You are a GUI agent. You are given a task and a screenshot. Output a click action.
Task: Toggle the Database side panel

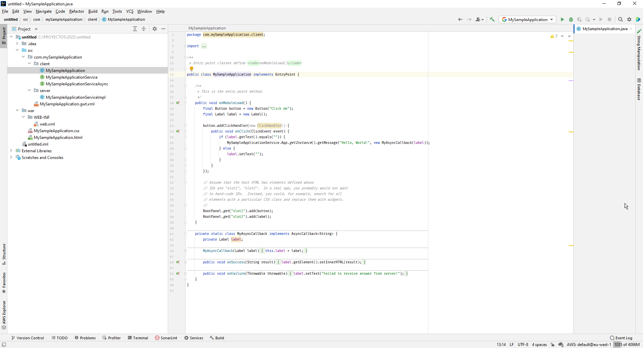pyautogui.click(x=639, y=89)
